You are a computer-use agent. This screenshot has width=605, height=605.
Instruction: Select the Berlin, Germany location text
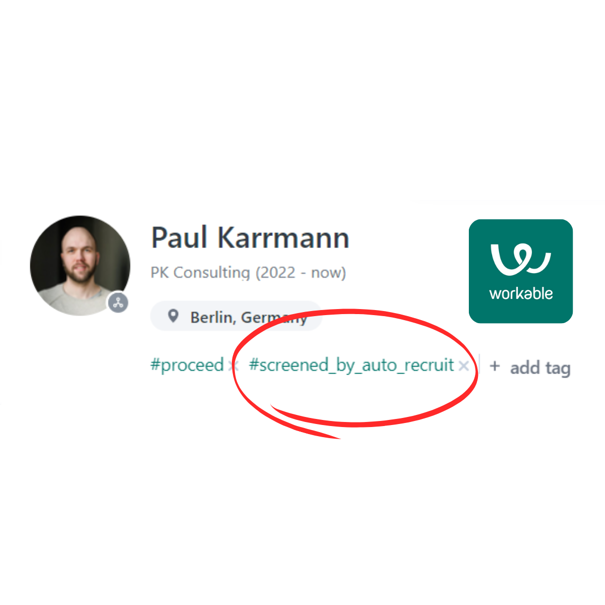pyautogui.click(x=249, y=318)
